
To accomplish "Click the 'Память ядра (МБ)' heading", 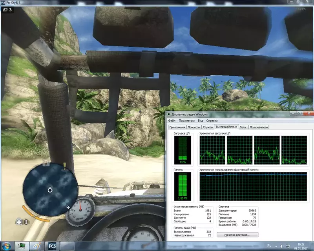I will click(x=184, y=228).
